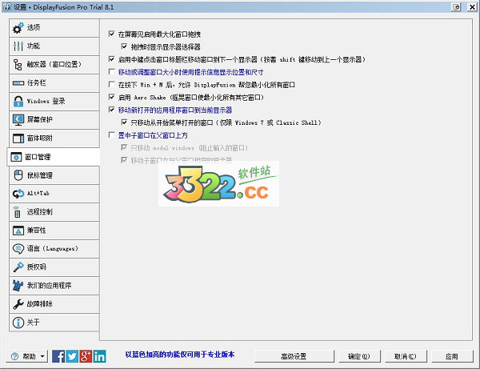
Task: Switch to the 鼠标管理 tab label
Action: [x=40, y=175]
